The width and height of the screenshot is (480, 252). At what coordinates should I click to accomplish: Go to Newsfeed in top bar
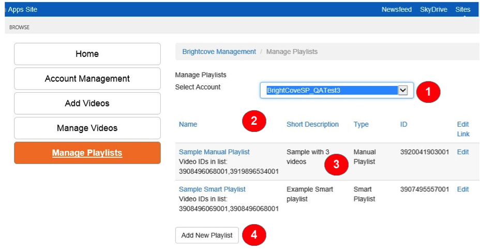[397, 9]
